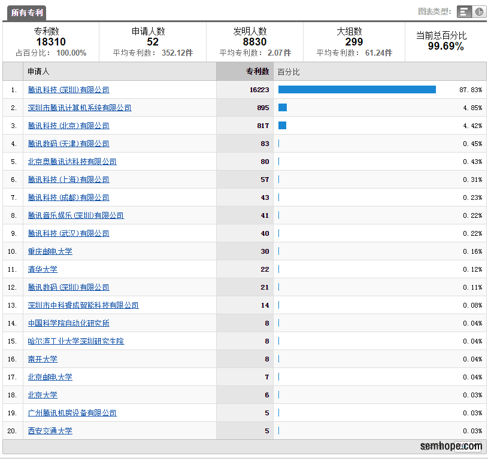Open 深圳市中科睿成智能科技有限公司 link
This screenshot has width=488, height=459.
click(83, 305)
